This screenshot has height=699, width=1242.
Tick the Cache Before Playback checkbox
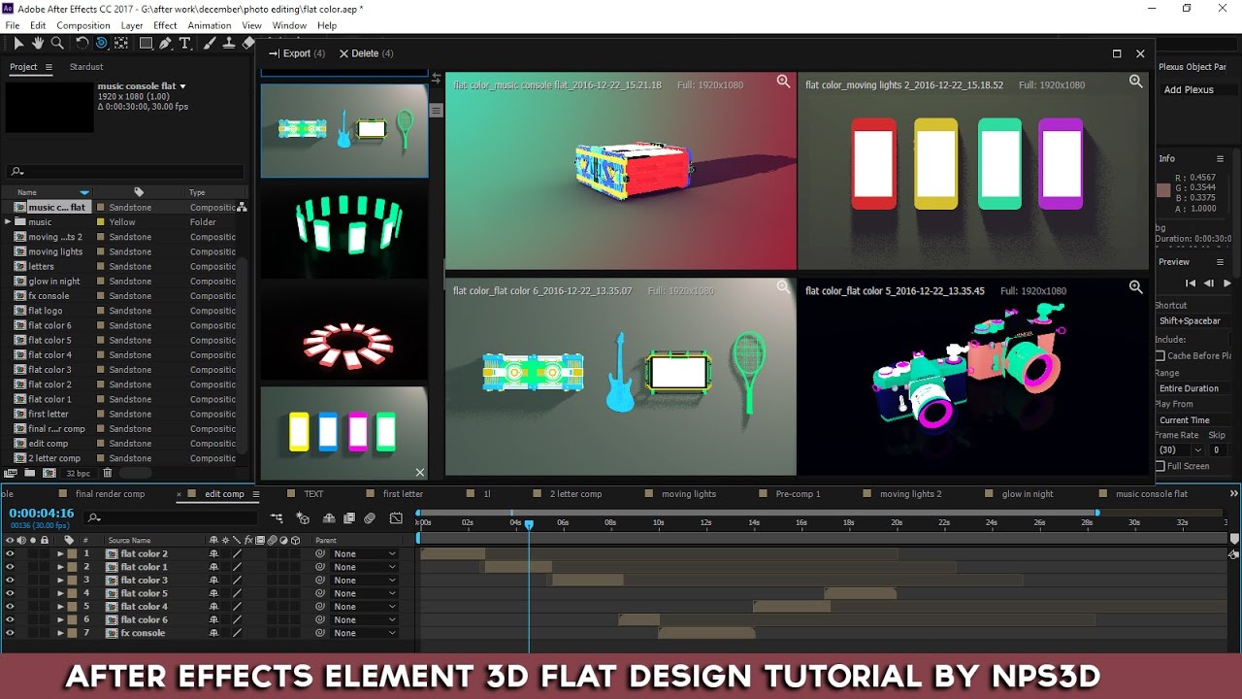1160,355
